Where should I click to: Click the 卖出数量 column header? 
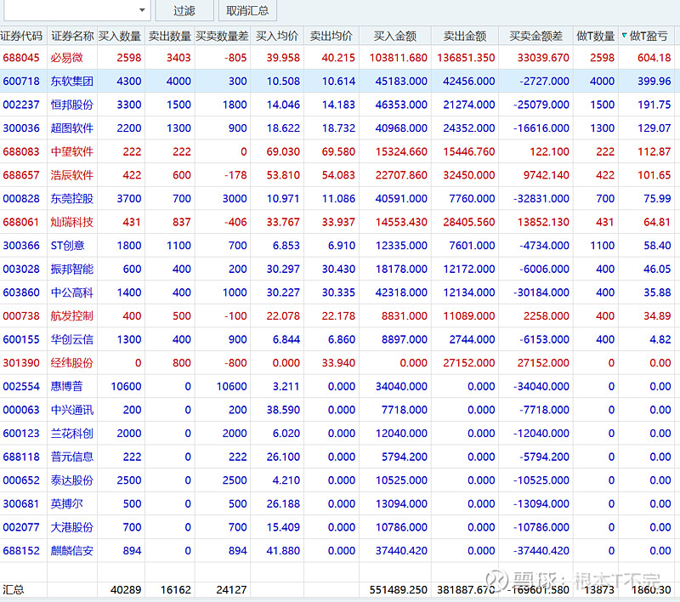(169, 36)
